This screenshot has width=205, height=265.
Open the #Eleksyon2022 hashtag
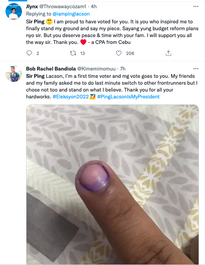71,97
